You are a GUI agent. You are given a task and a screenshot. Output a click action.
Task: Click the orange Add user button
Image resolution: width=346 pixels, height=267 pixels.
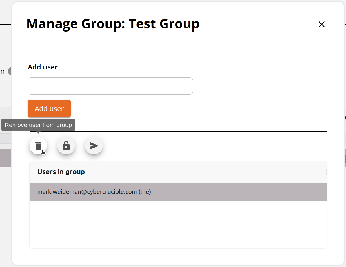click(x=49, y=108)
